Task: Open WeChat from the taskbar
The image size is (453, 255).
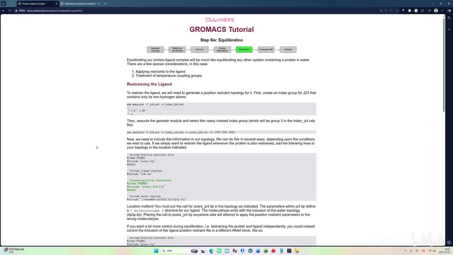Action: coord(219,251)
